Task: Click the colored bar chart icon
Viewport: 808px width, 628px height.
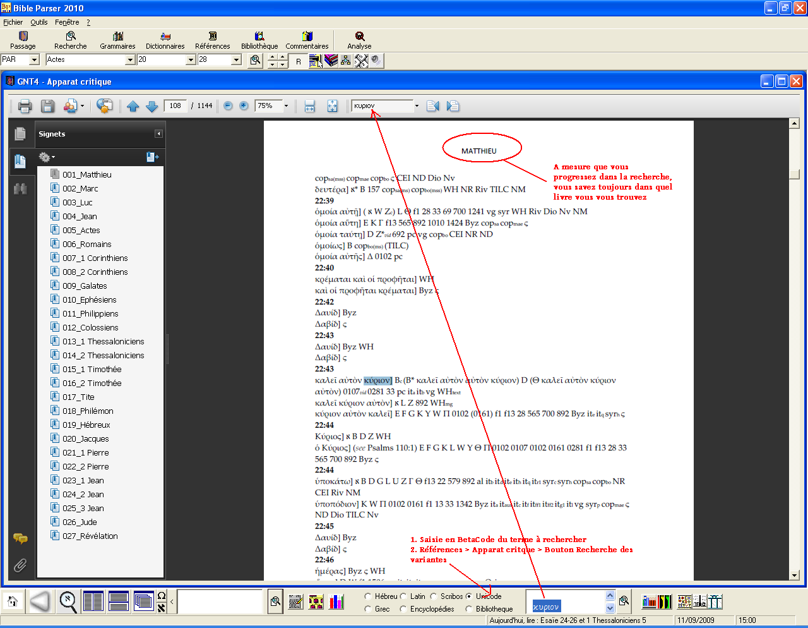Action: tap(337, 601)
